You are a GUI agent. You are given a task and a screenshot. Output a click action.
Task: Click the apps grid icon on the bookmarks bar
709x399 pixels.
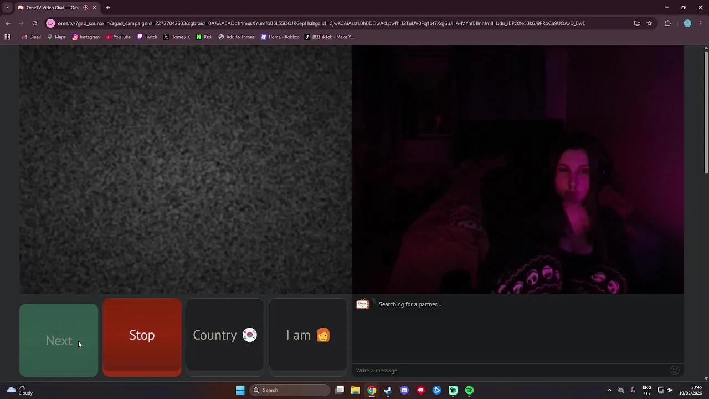point(7,37)
